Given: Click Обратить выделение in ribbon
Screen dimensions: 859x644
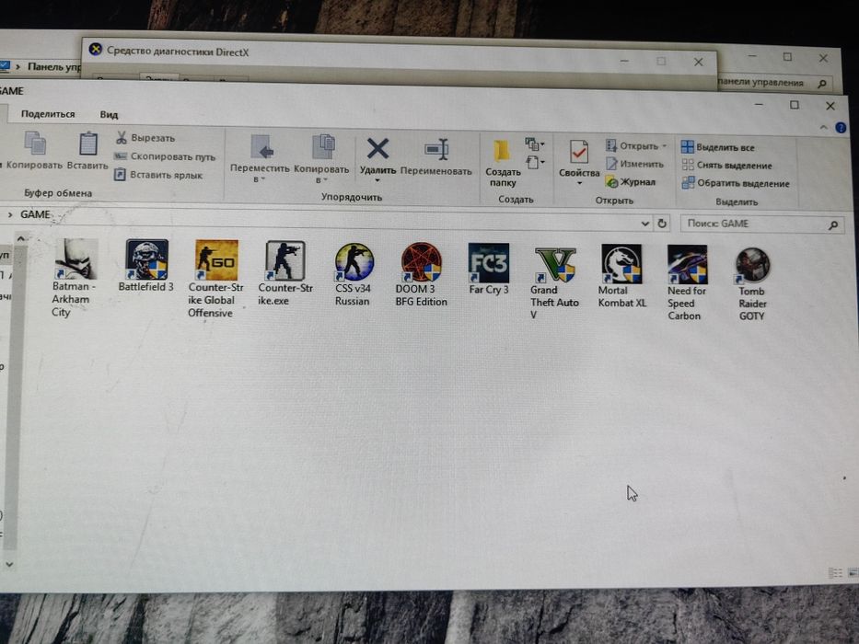Looking at the screenshot, I should (736, 183).
